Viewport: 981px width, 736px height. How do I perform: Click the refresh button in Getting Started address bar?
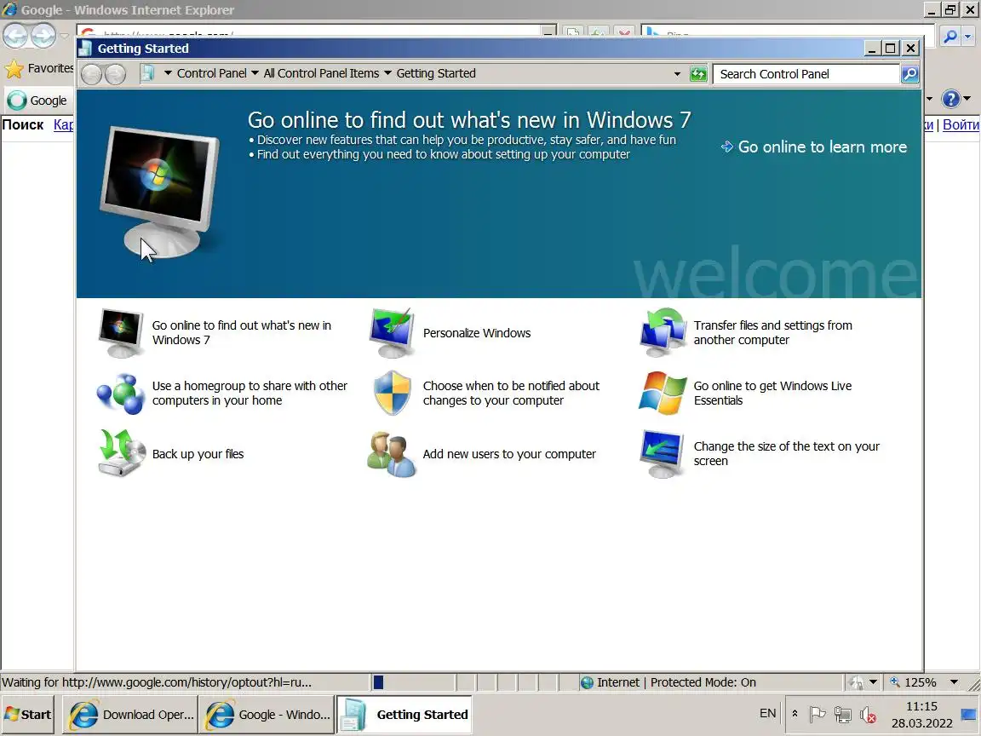(698, 74)
